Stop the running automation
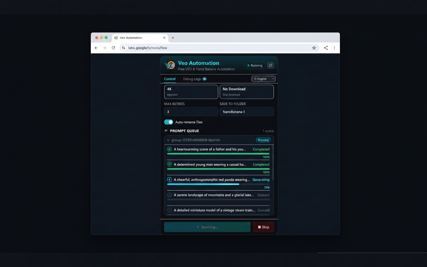The width and height of the screenshot is (427, 267). (264, 227)
